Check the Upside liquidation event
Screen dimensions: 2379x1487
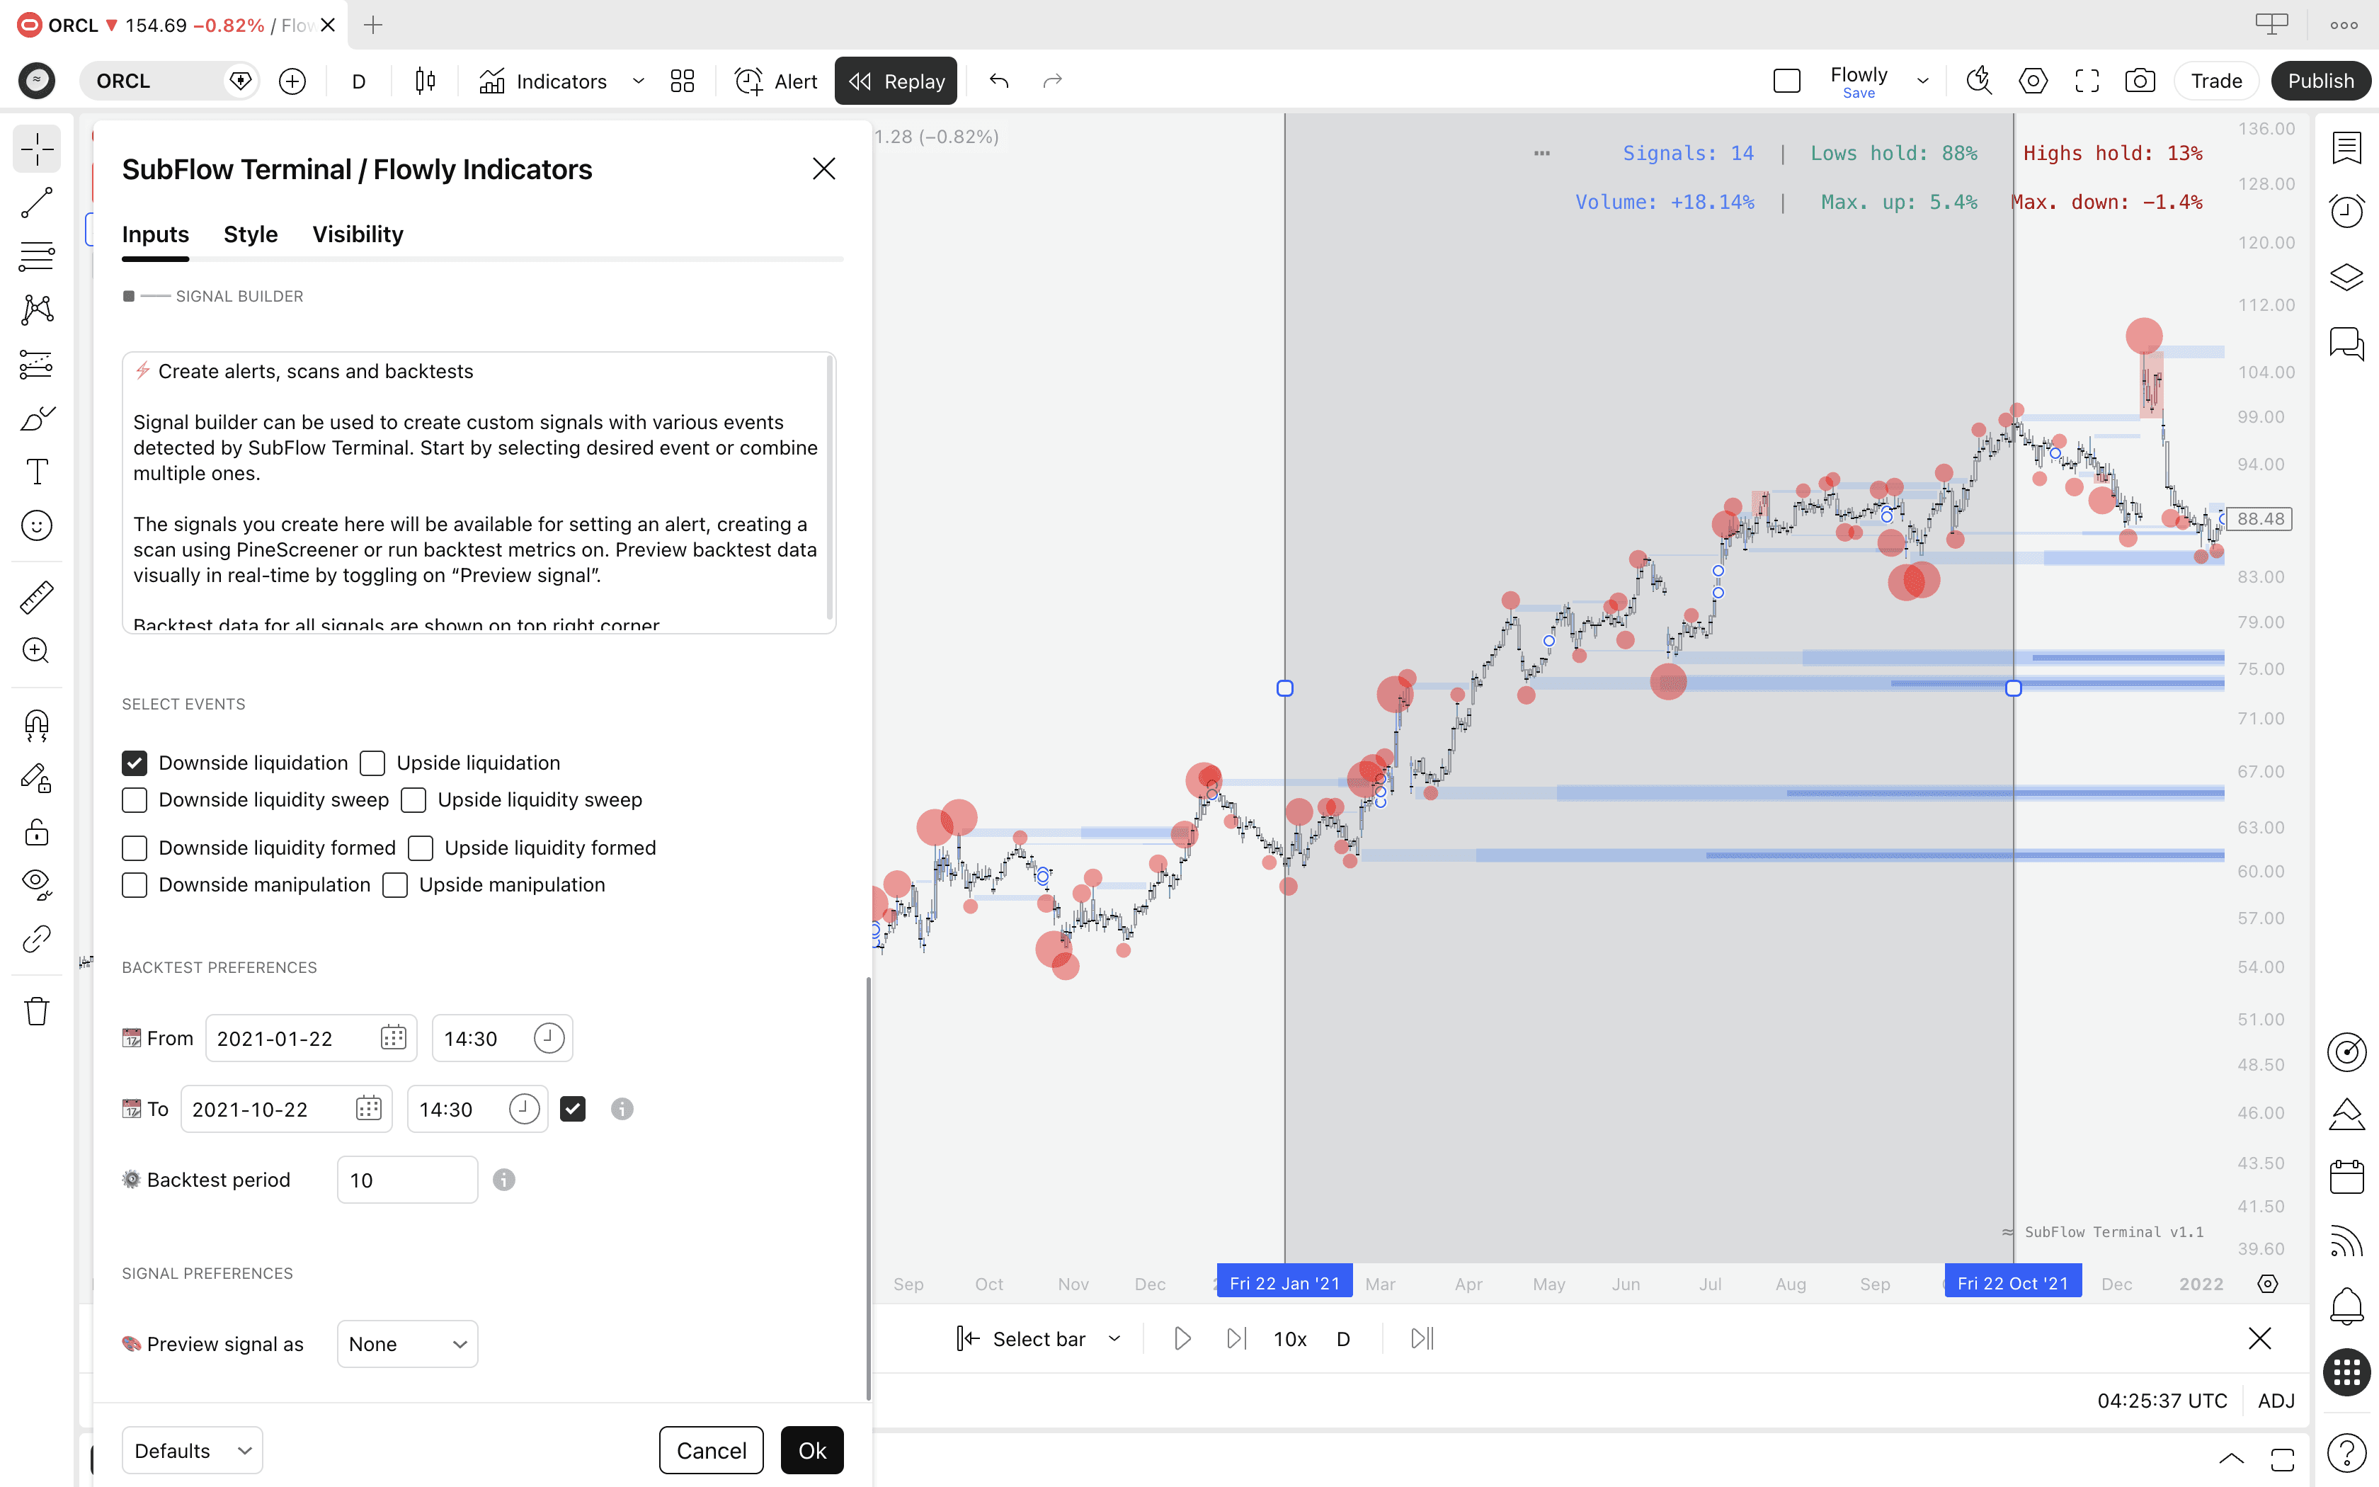tap(372, 762)
